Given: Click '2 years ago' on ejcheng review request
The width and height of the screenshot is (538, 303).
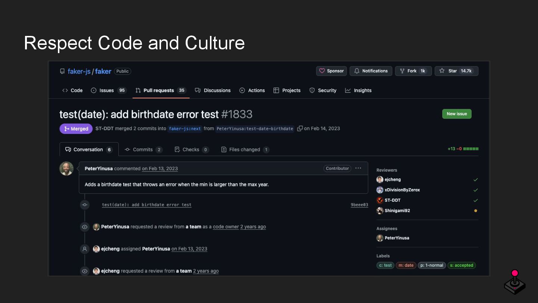Looking at the screenshot, I should point(206,271).
